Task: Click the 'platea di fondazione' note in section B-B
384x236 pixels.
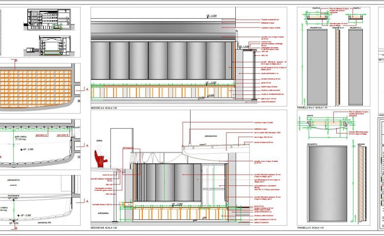Action: click(261, 223)
